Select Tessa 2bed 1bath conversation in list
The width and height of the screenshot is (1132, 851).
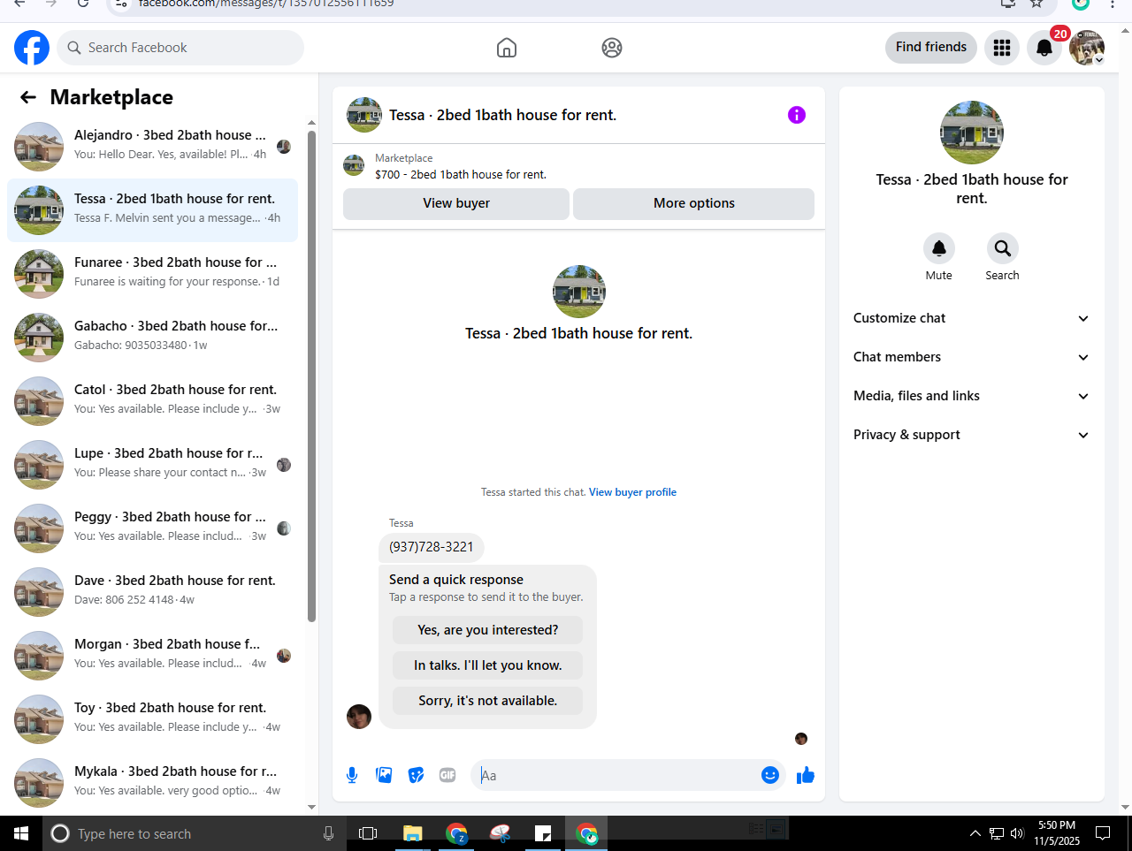click(152, 210)
